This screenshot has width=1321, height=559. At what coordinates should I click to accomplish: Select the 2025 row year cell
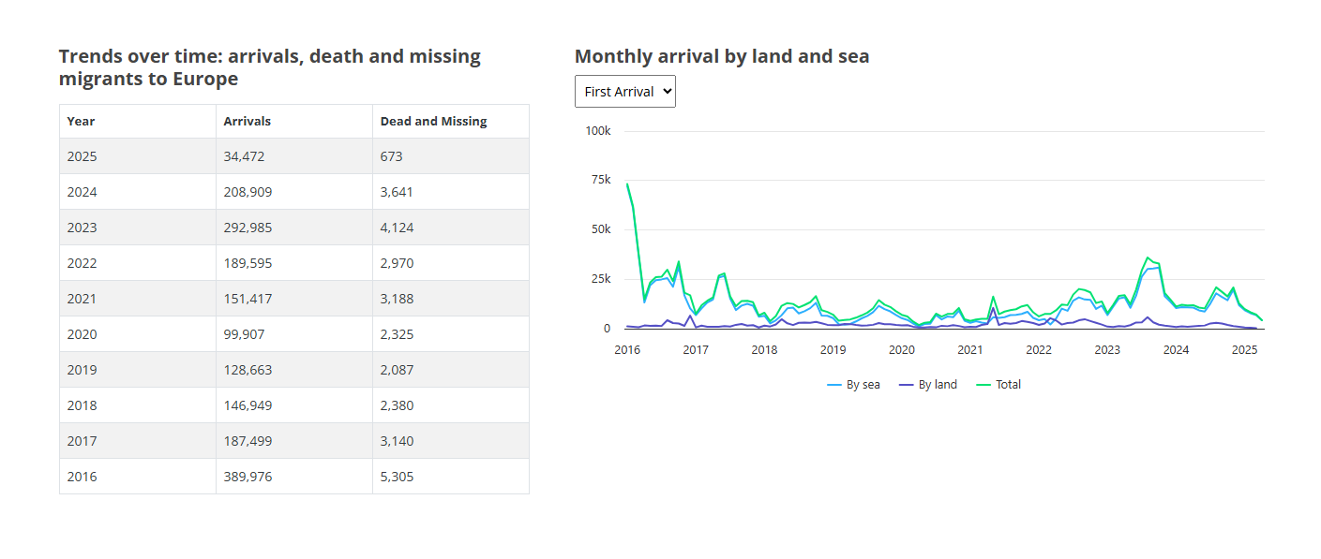point(82,156)
